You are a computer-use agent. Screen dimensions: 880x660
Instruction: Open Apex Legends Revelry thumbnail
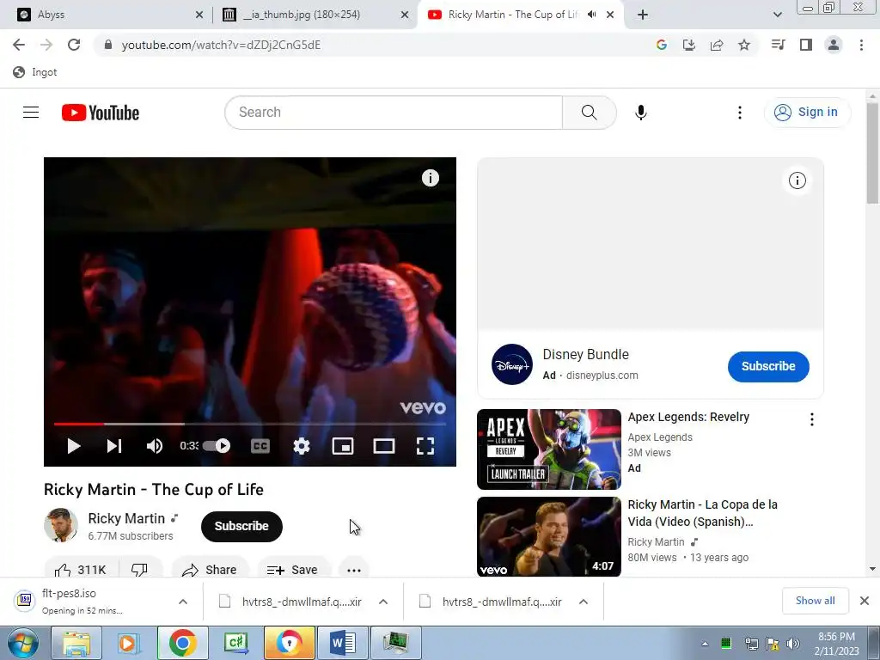(549, 449)
